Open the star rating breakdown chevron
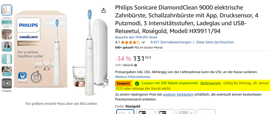 [143, 42]
